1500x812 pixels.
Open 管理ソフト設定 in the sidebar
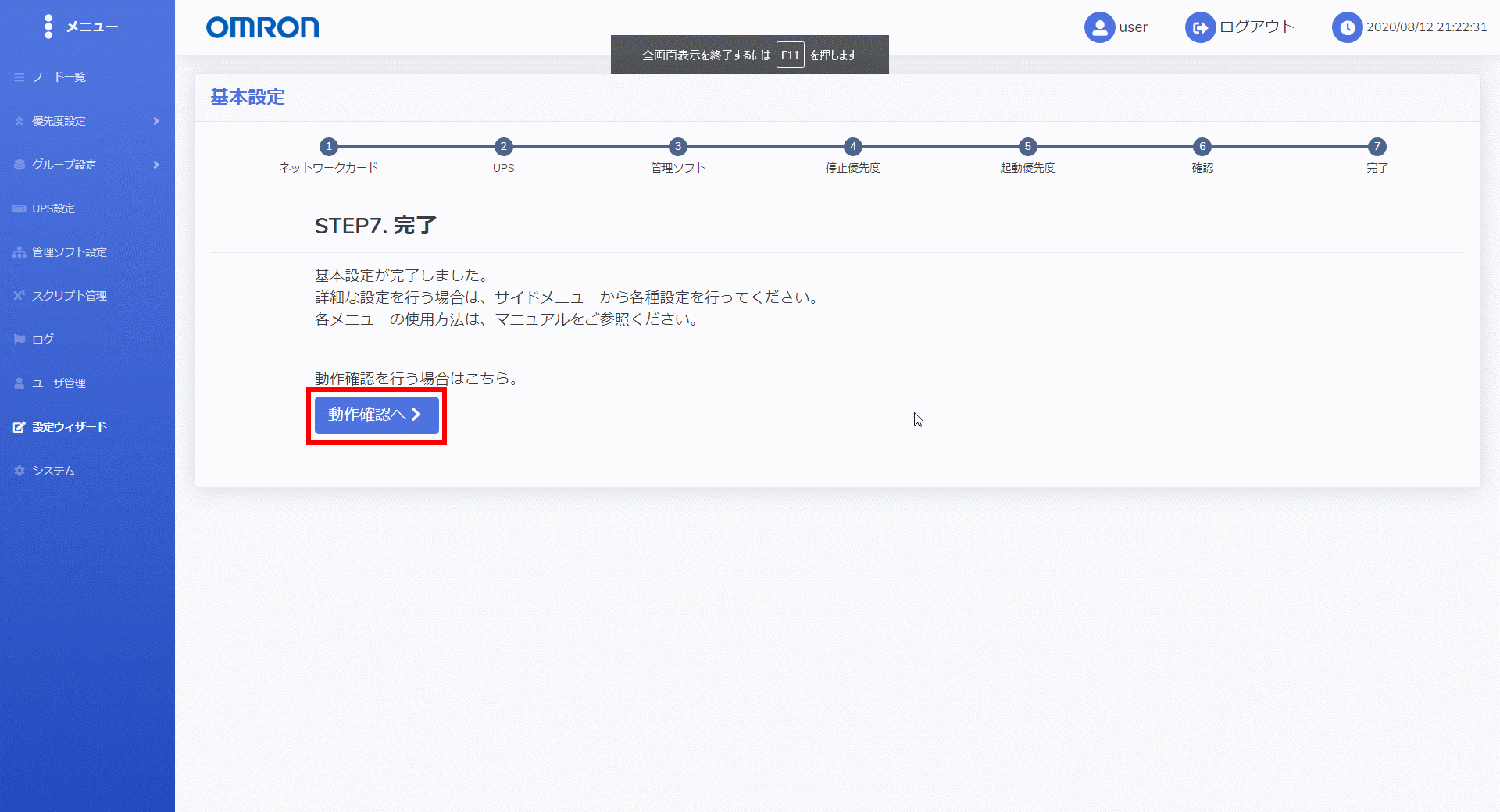point(69,252)
